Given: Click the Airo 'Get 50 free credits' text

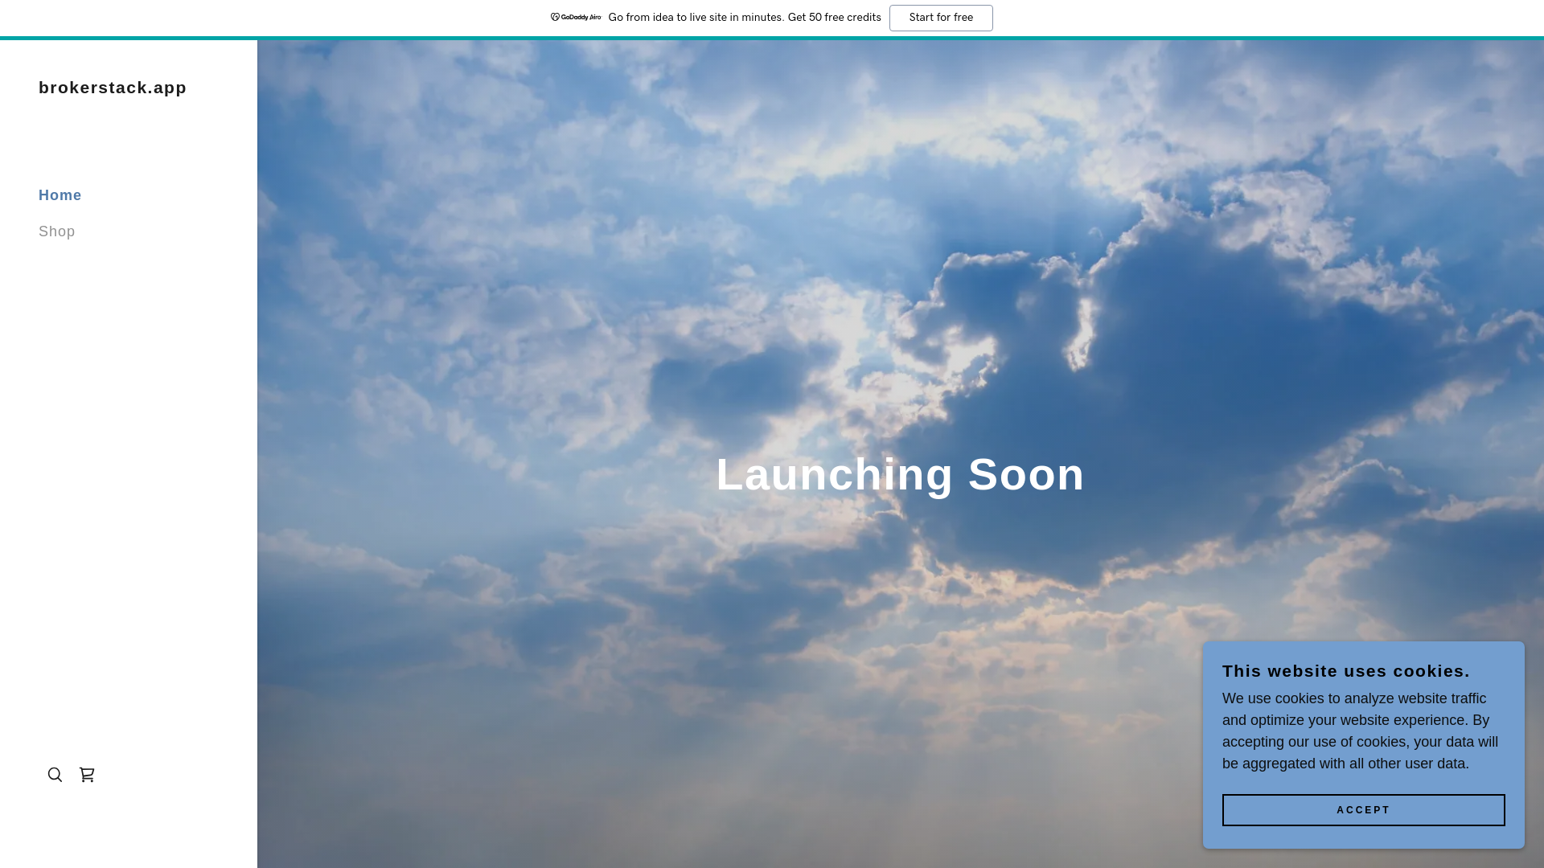Looking at the screenshot, I should pos(835,18).
